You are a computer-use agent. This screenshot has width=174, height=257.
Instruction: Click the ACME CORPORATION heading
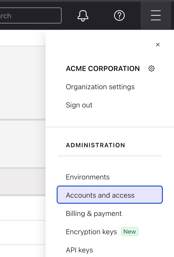tap(103, 68)
